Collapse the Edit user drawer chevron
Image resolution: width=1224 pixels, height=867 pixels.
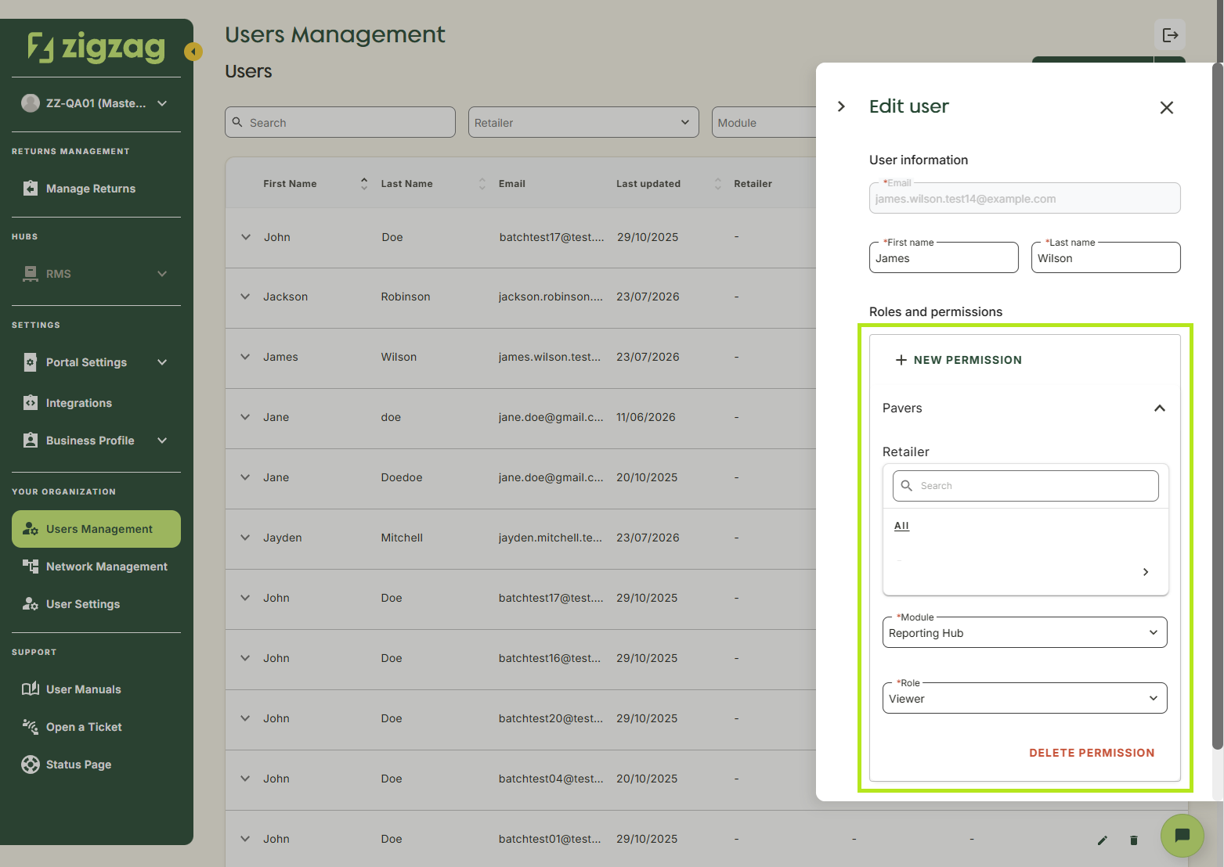(842, 106)
